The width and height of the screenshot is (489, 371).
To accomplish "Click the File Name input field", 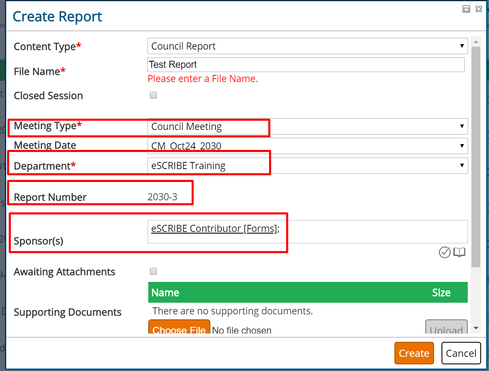I will pyautogui.click(x=306, y=65).
